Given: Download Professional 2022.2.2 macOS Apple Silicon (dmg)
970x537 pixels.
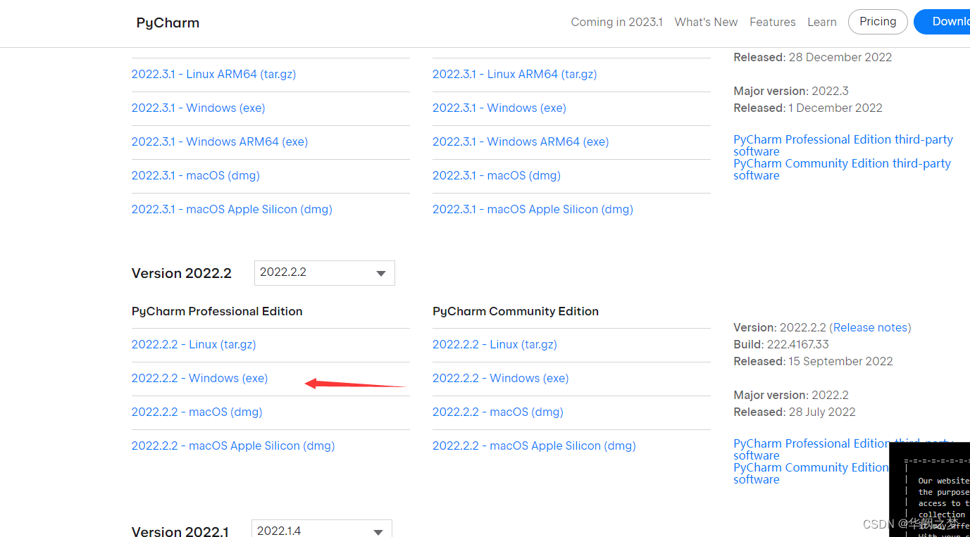Looking at the screenshot, I should (233, 446).
